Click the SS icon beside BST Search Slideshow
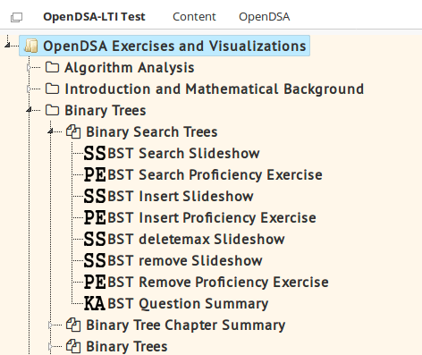Image resolution: width=422 pixels, height=355 pixels. [x=95, y=154]
